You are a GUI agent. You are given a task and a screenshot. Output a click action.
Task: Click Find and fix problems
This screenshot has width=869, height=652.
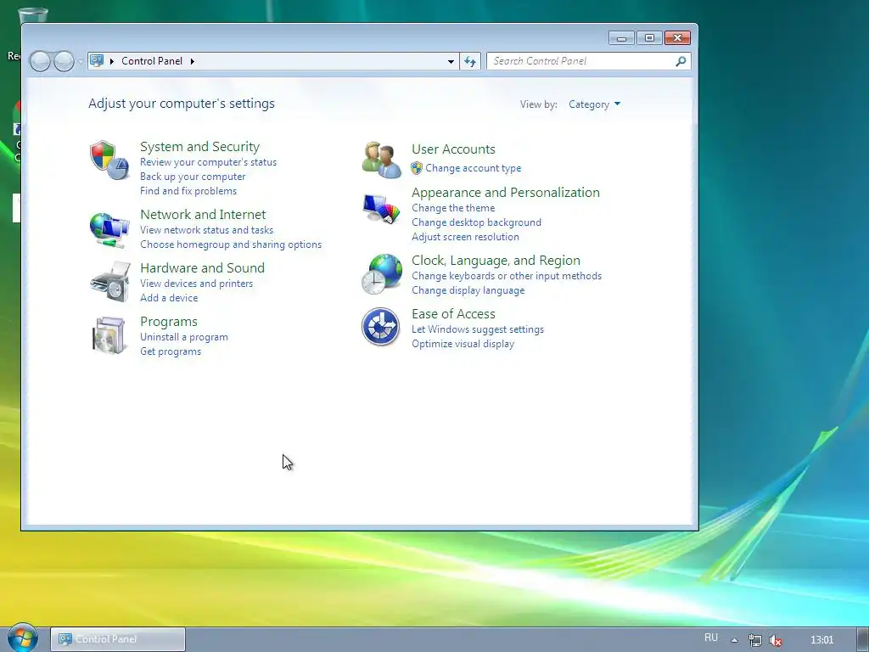[188, 191]
